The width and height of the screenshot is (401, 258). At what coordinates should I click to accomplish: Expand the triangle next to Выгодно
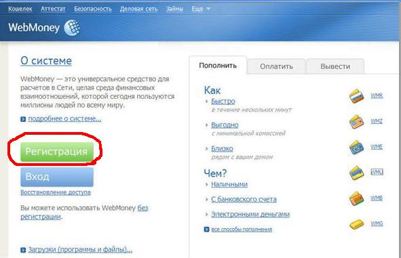pos(207,125)
